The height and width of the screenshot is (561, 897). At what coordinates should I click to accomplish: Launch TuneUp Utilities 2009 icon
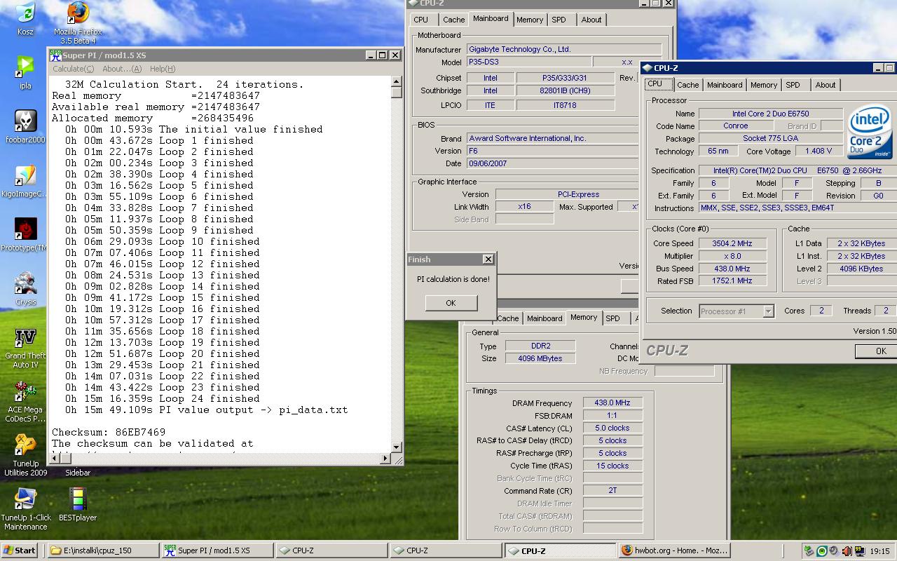pyautogui.click(x=25, y=455)
